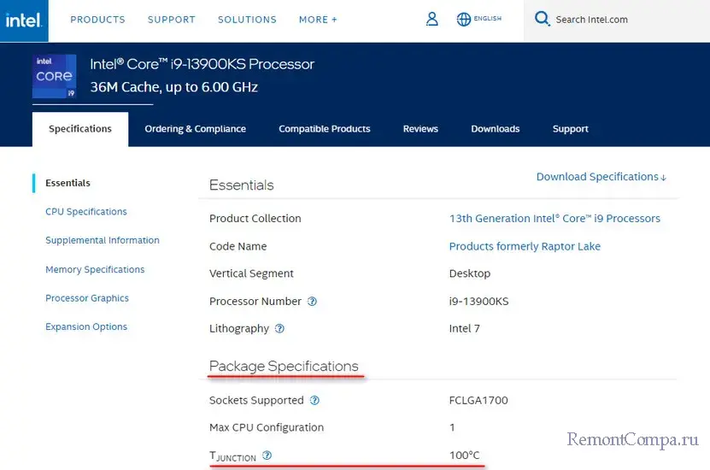Open the PRODUCTS menu

coord(97,20)
